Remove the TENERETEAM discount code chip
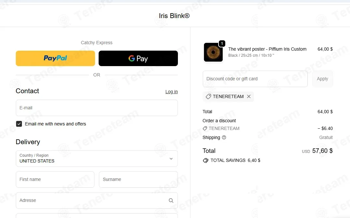The height and width of the screenshot is (218, 350). coord(249,96)
